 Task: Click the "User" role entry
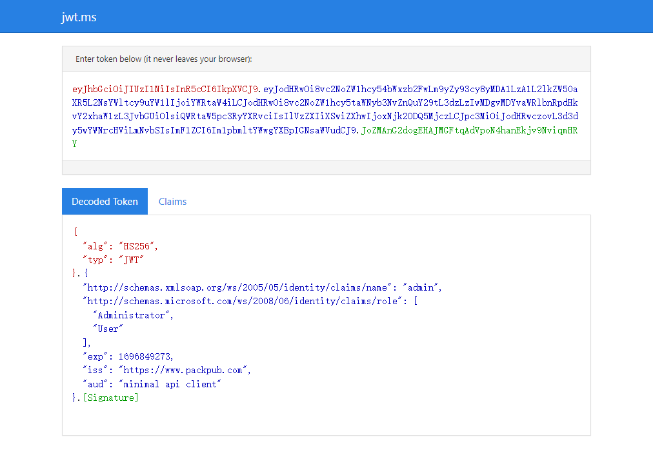108,329
